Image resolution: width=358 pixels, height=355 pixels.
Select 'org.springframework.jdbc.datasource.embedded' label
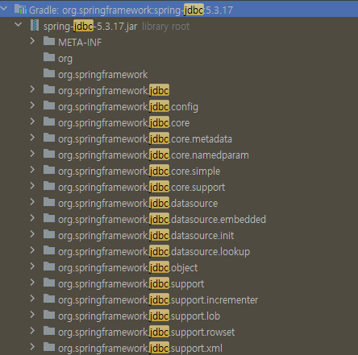(162, 220)
